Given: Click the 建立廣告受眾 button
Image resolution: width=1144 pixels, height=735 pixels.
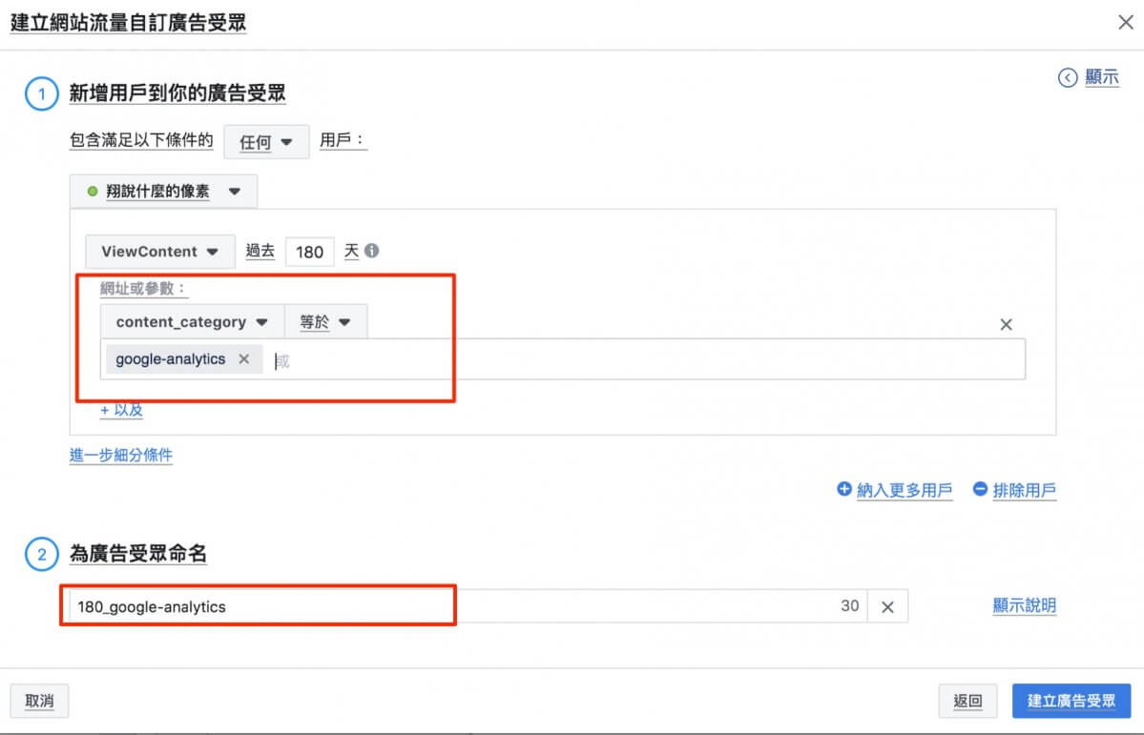Looking at the screenshot, I should tap(1071, 701).
